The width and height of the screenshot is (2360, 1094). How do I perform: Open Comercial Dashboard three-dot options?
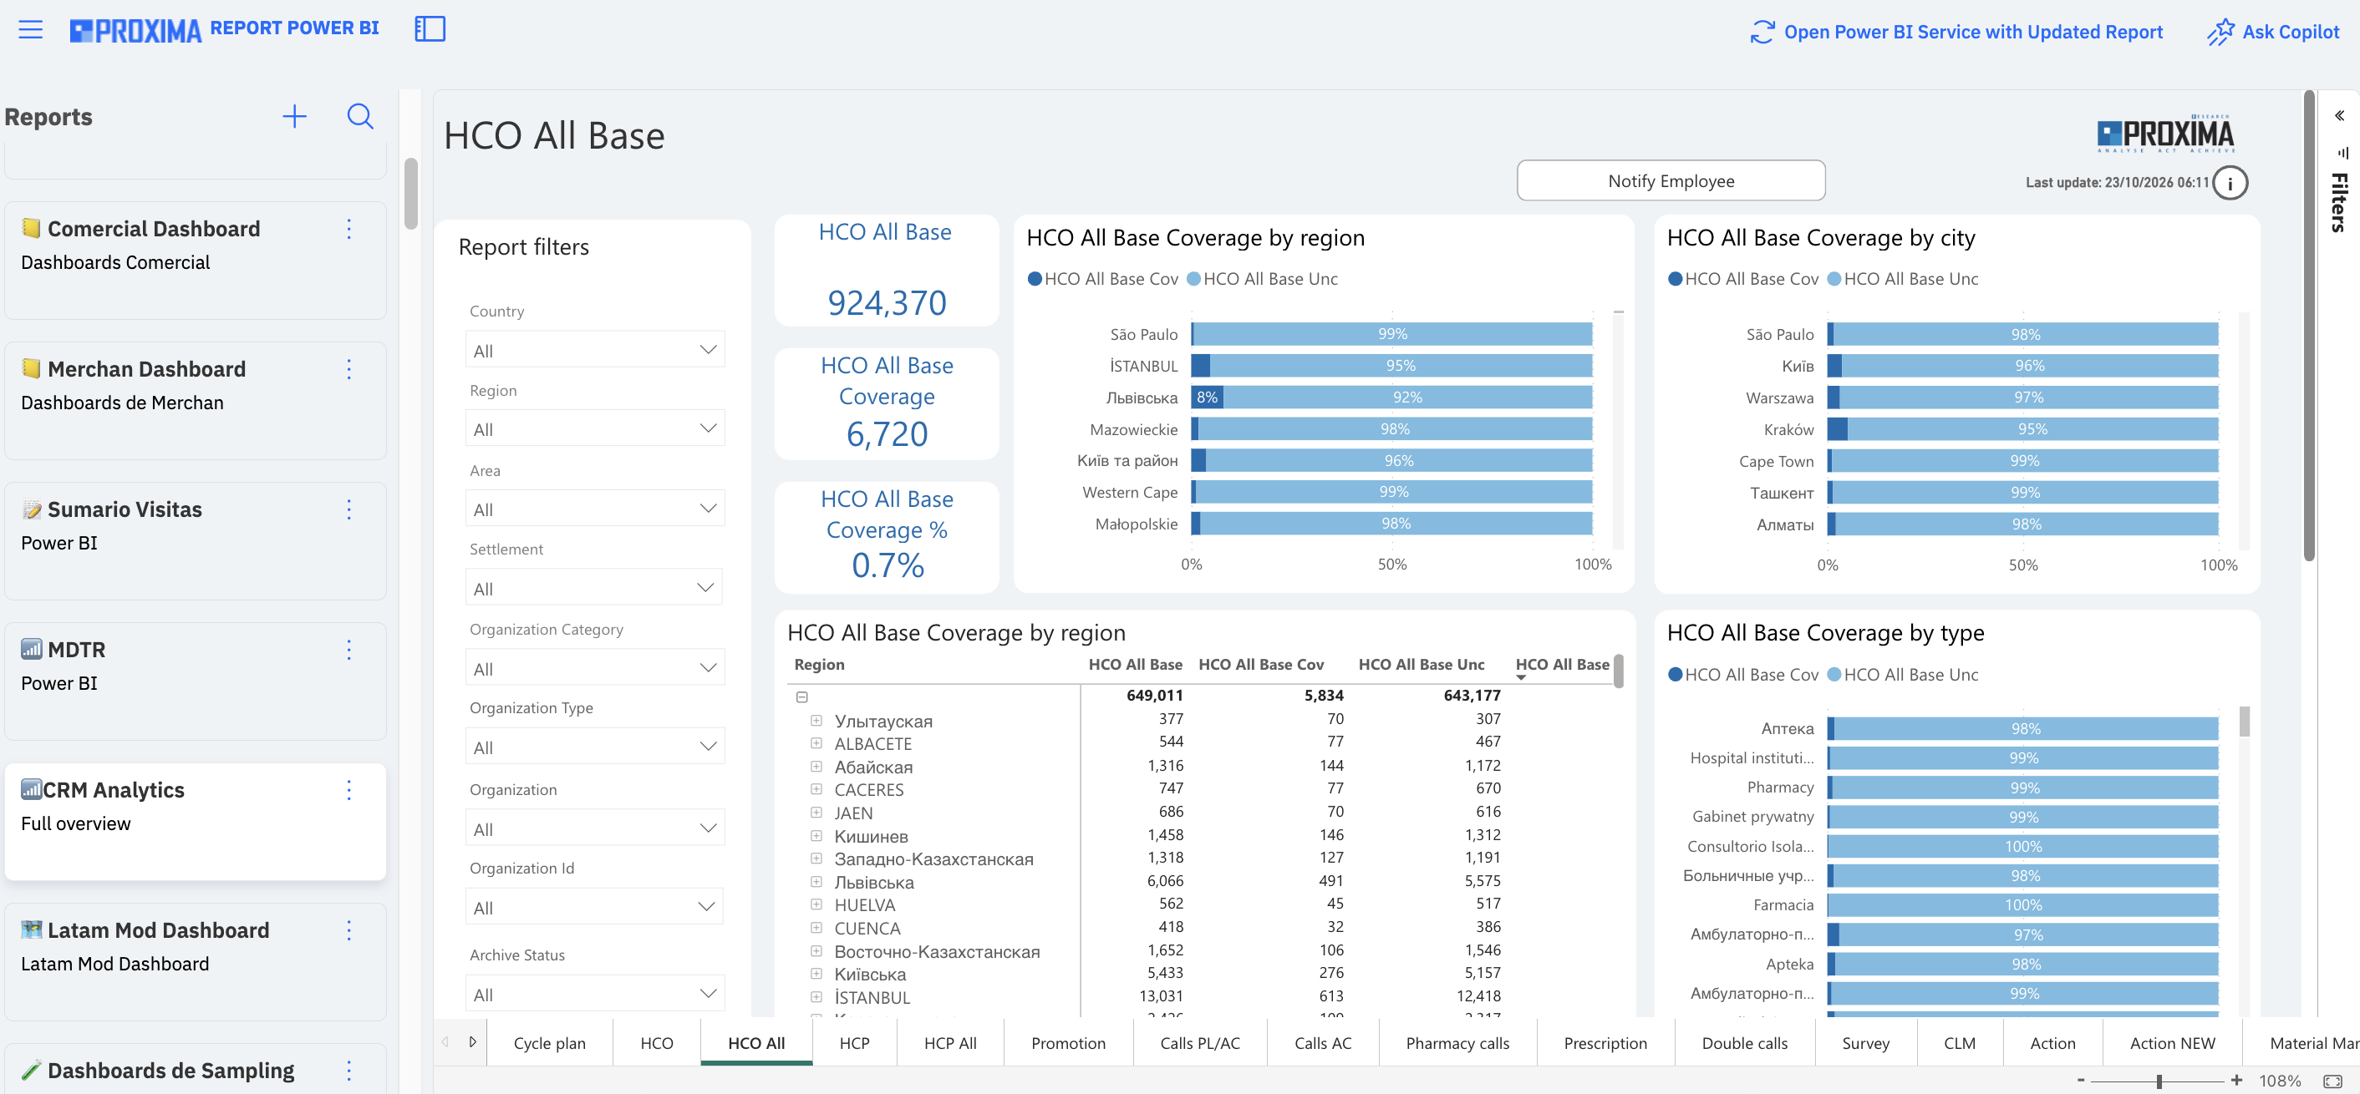coord(349,229)
